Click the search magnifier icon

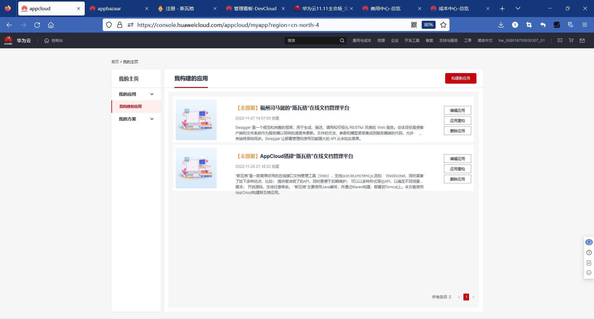click(342, 41)
